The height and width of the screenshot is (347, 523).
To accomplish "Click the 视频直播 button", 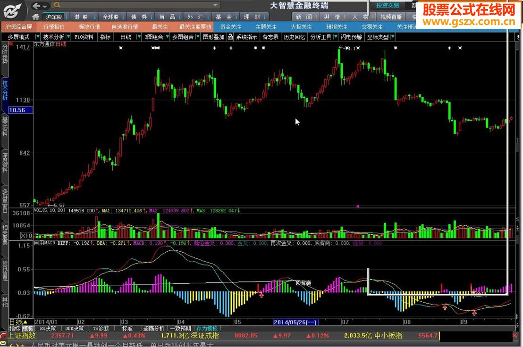I will coord(391,17).
